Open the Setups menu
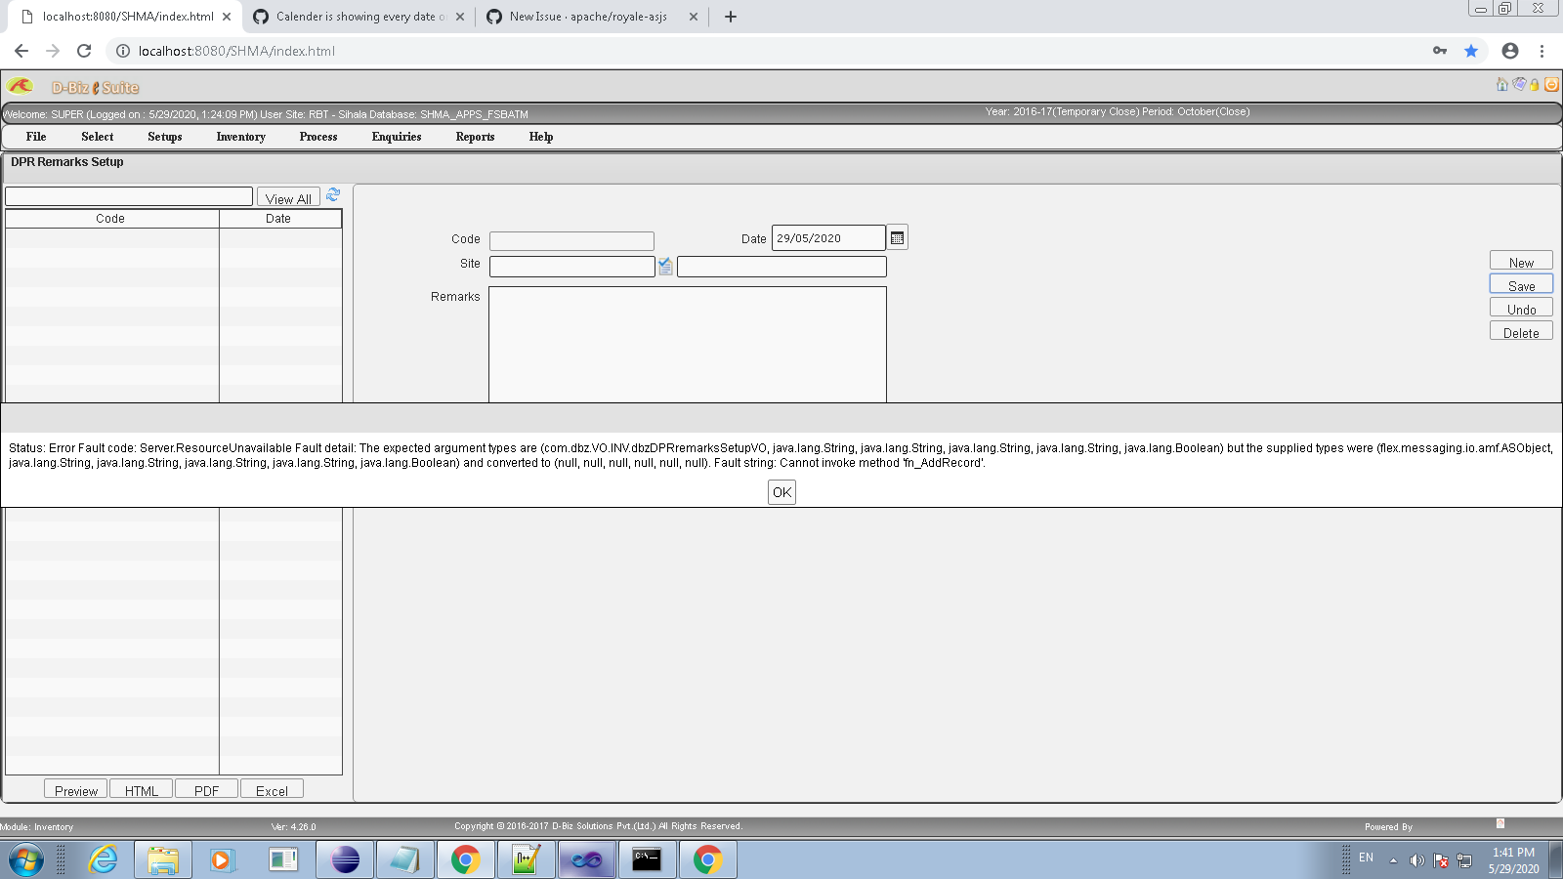 (x=165, y=137)
